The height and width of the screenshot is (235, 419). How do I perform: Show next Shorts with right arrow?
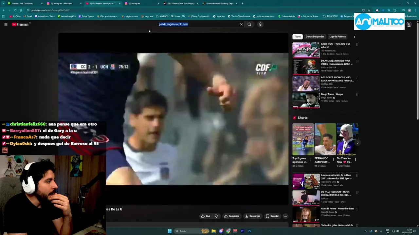tap(357, 143)
